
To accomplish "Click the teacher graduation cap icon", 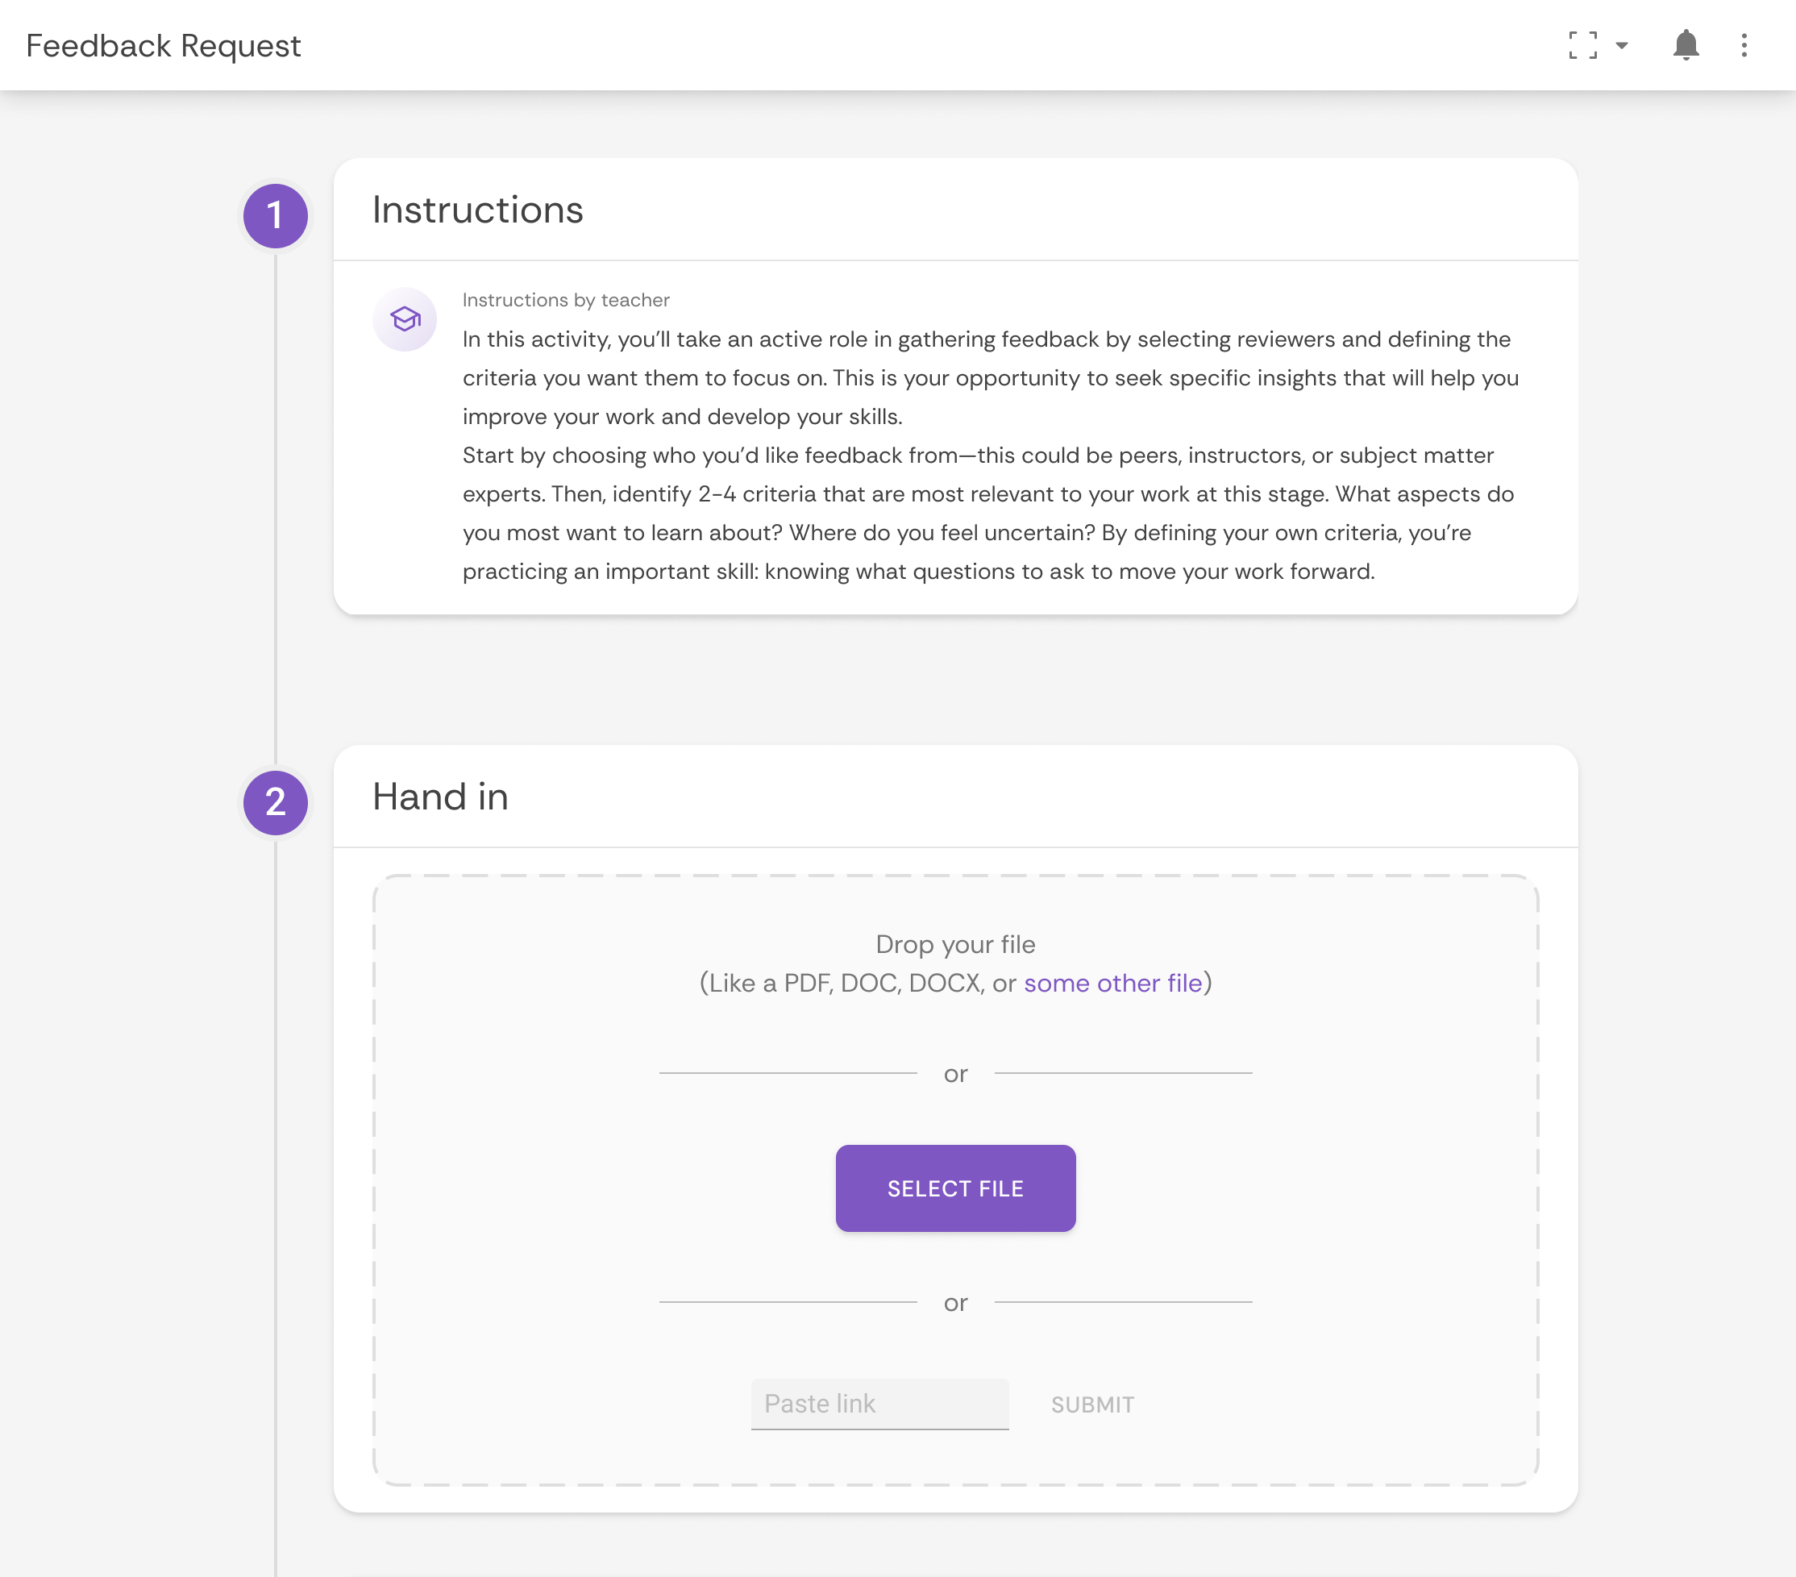I will [405, 319].
